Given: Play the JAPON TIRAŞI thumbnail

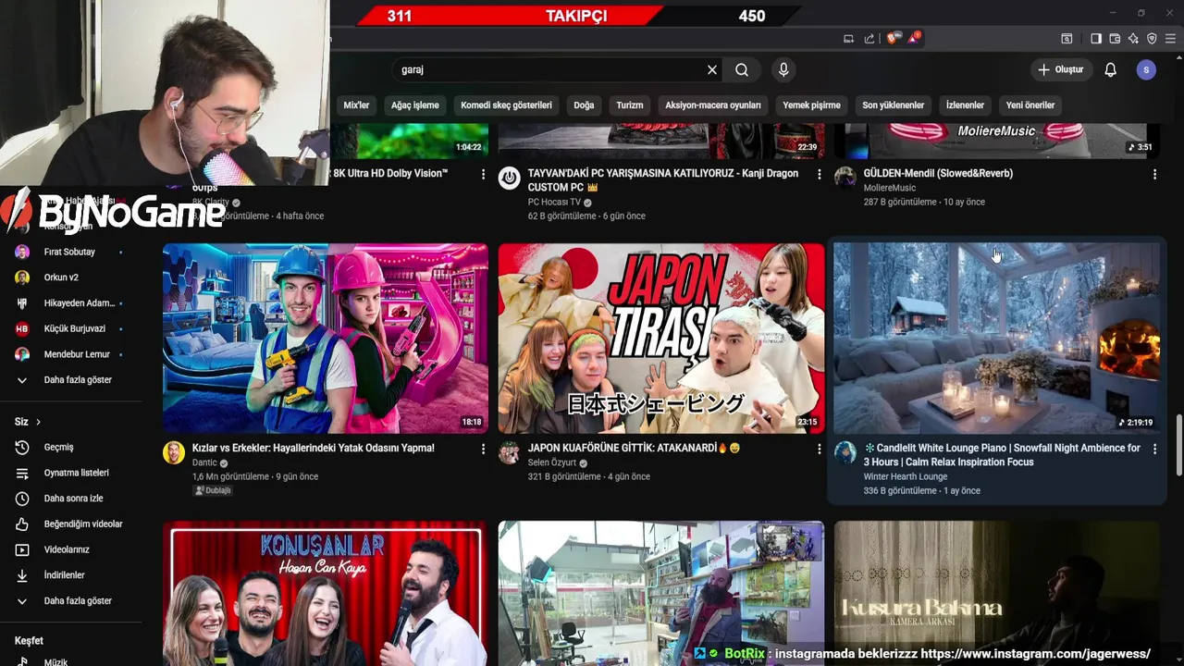Looking at the screenshot, I should 660,339.
